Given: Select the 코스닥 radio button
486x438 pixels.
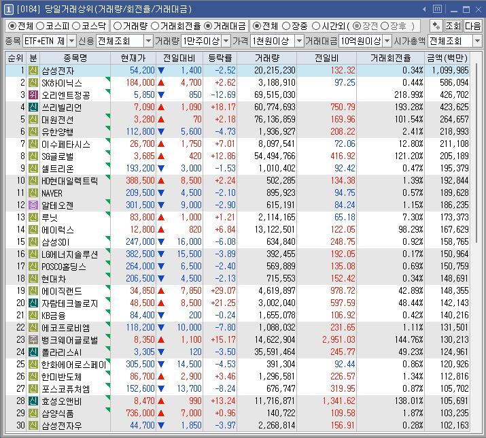Looking at the screenshot, I should point(76,26).
